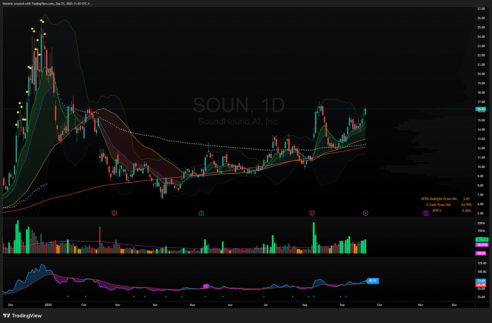Click the green 91.71M volume label
Viewport: 492px width, 323px height.
482,239
